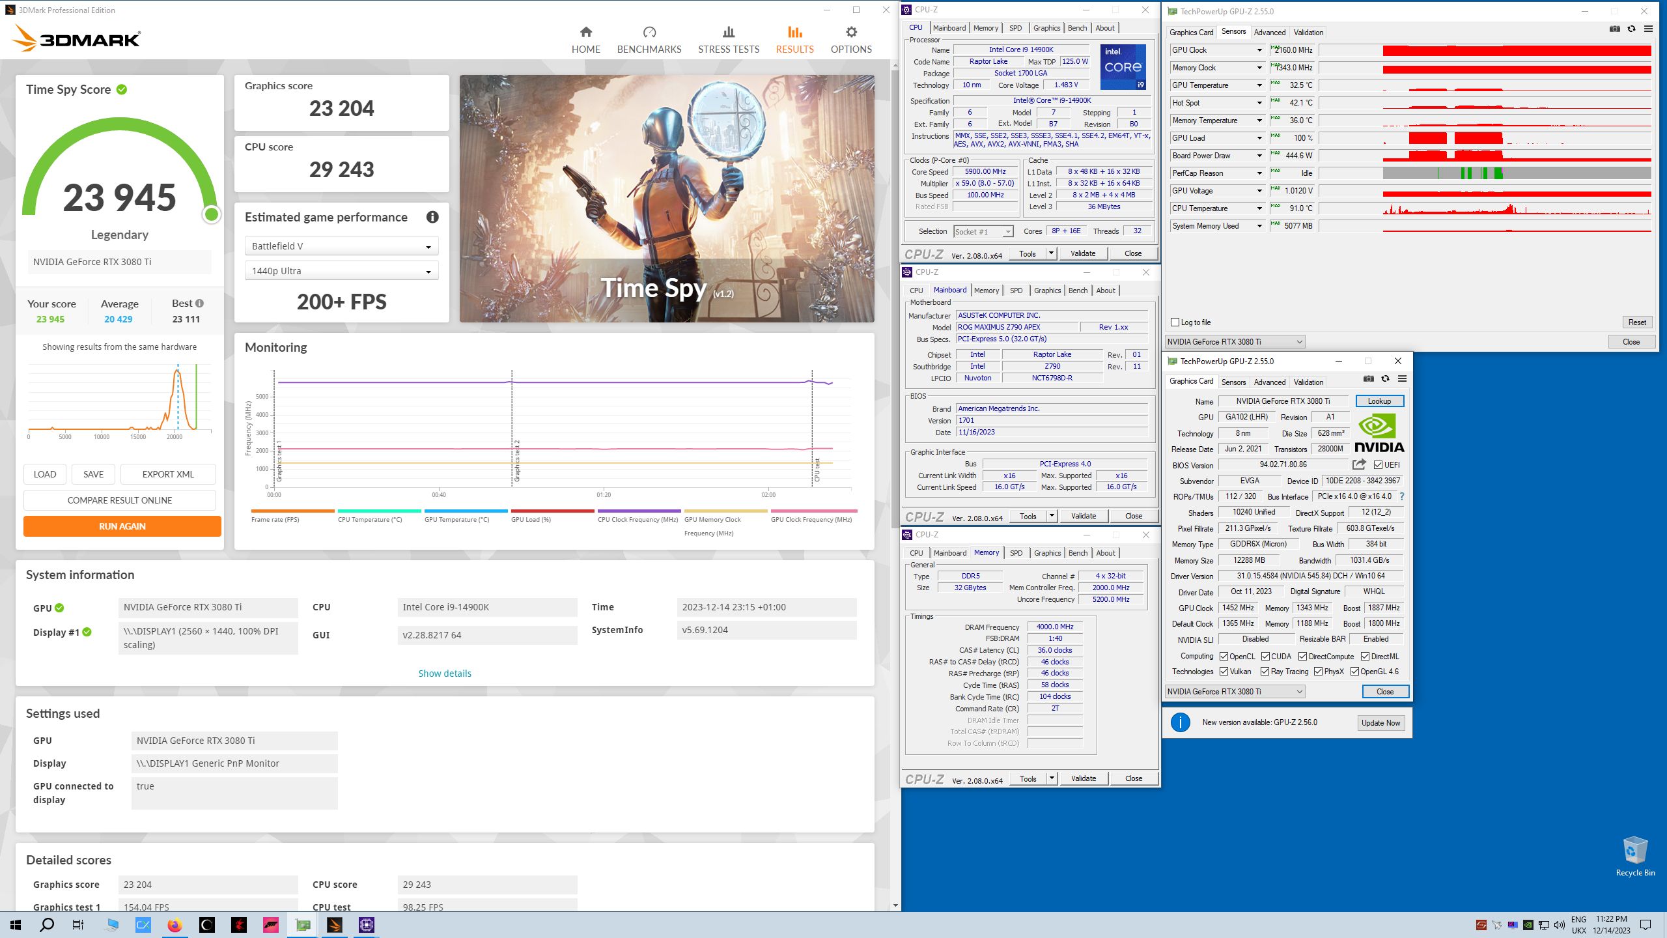The image size is (1667, 938).
Task: Open Socket #1 selection dropdown in CPU-Z
Action: click(983, 231)
